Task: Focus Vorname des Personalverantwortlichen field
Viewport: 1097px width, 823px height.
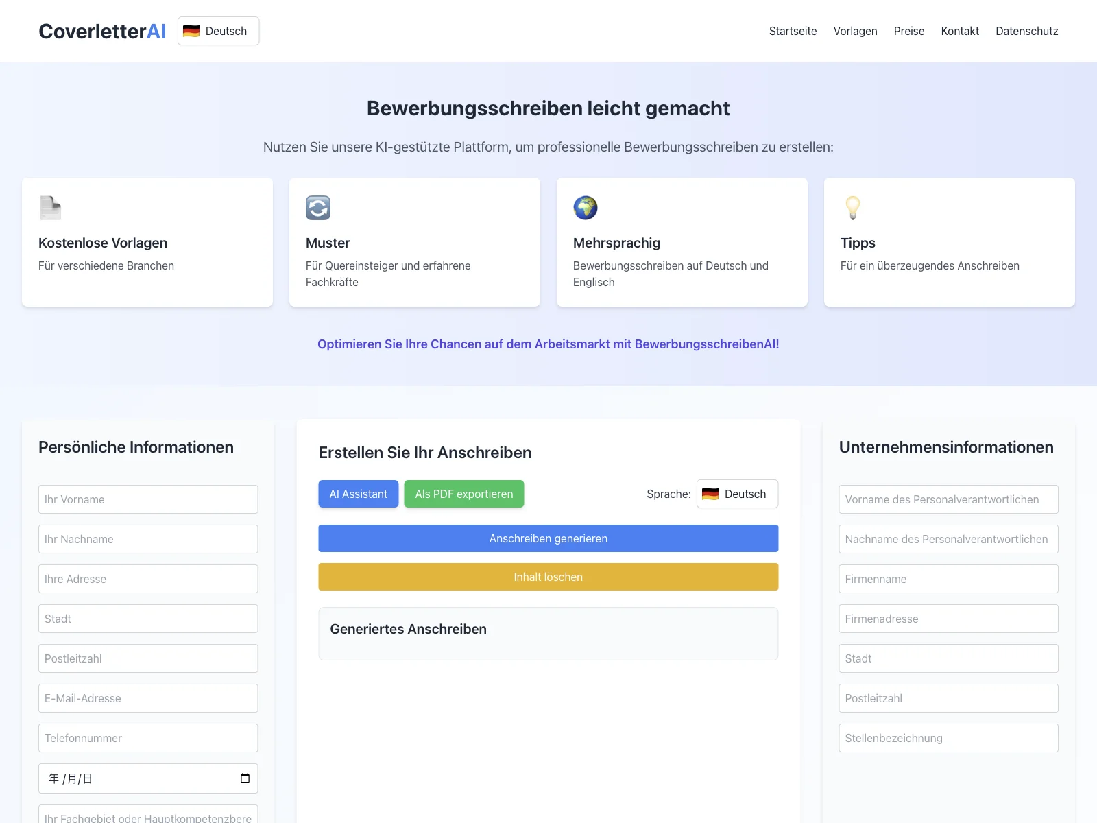Action: (x=948, y=499)
